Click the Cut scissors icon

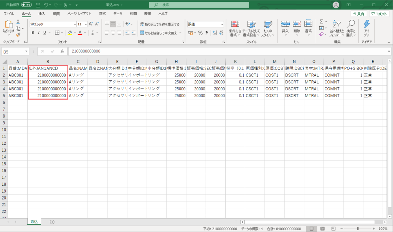(x=18, y=22)
